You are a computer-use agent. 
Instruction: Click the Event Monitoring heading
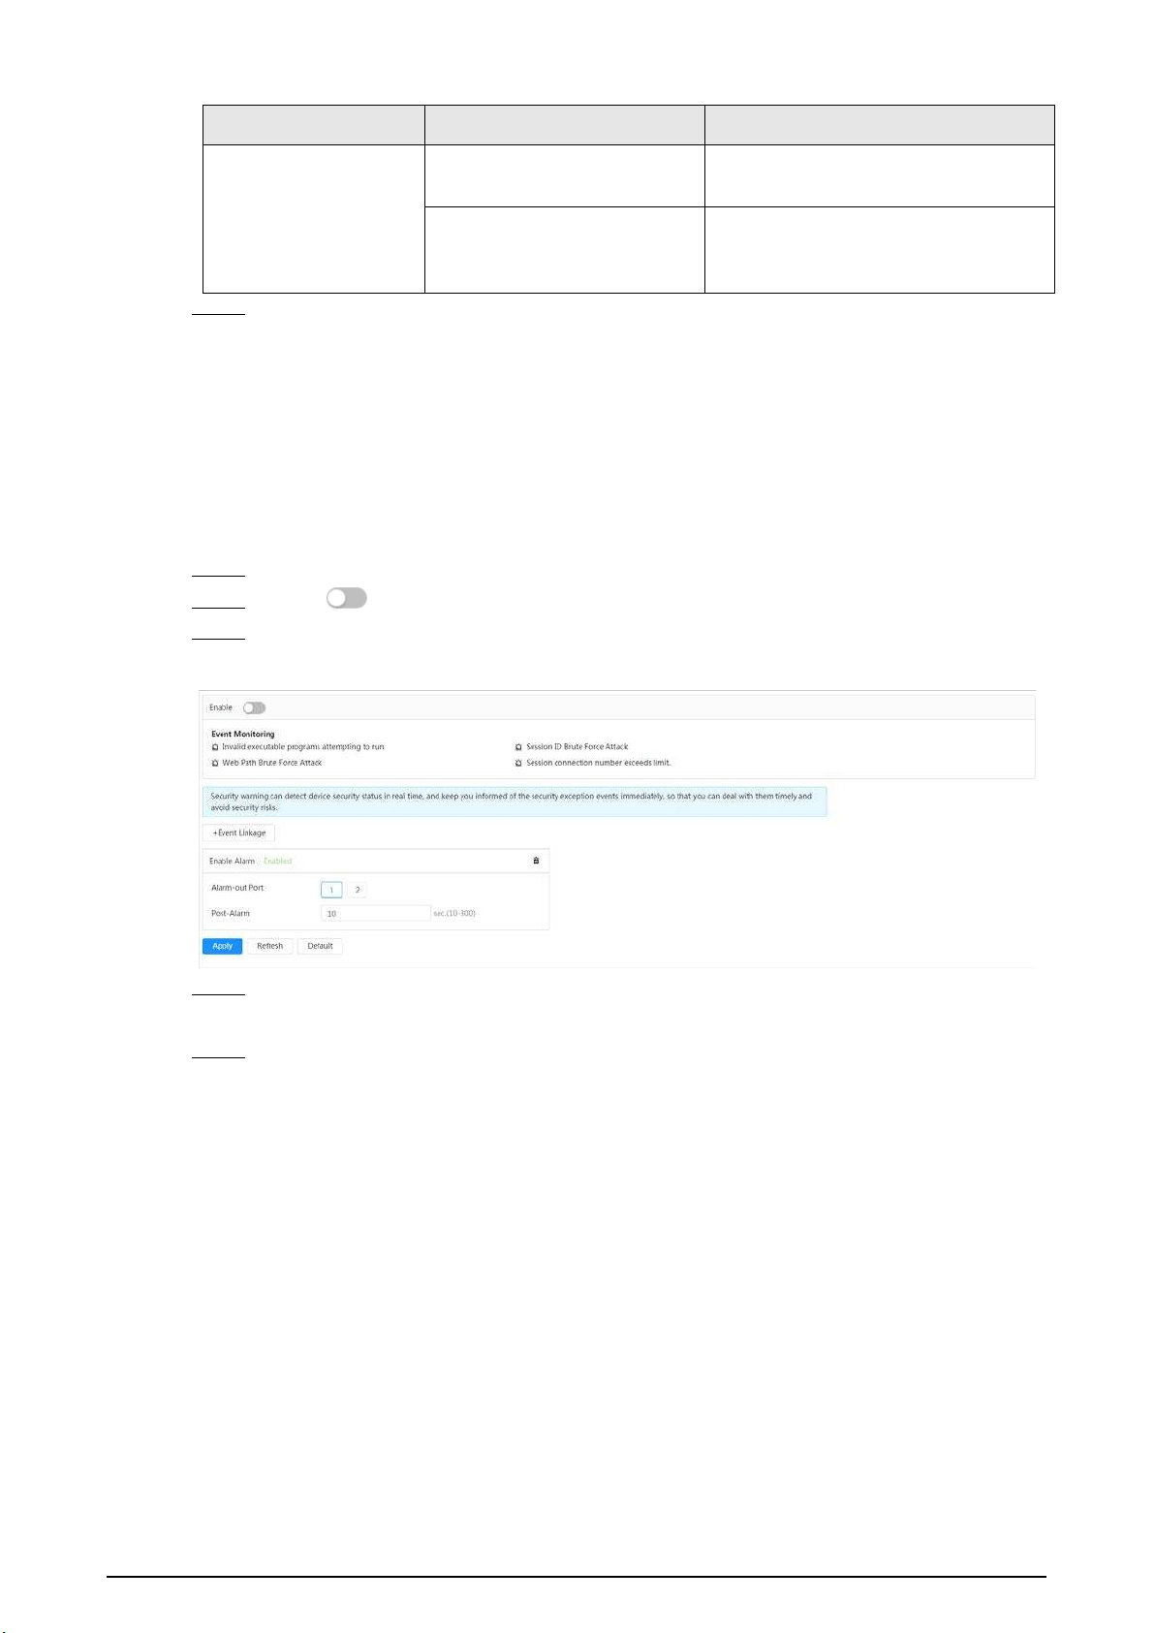(x=243, y=734)
